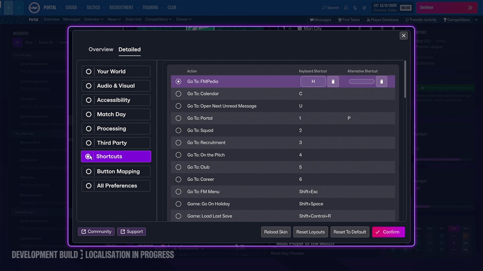
Task: Expand the RECRUITMENT menu chevron
Action: [137, 8]
